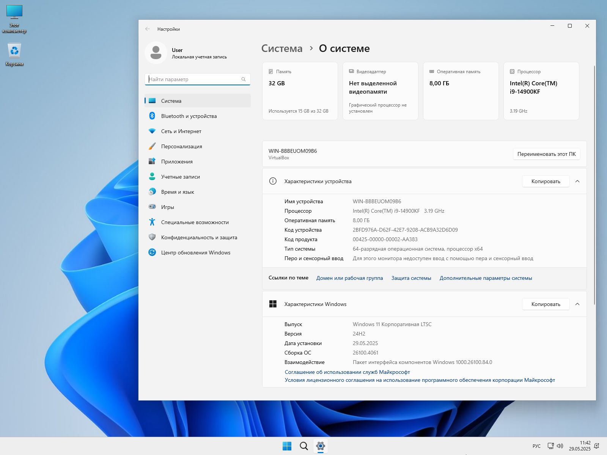Switch the РУС input language indicator
607x455 pixels.
tap(536, 446)
